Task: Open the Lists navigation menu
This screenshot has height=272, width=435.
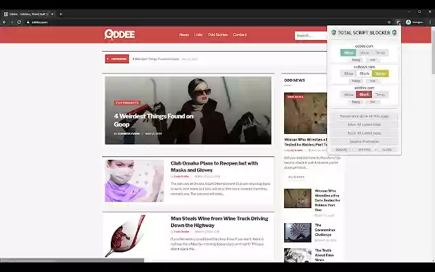Action: pos(198,35)
